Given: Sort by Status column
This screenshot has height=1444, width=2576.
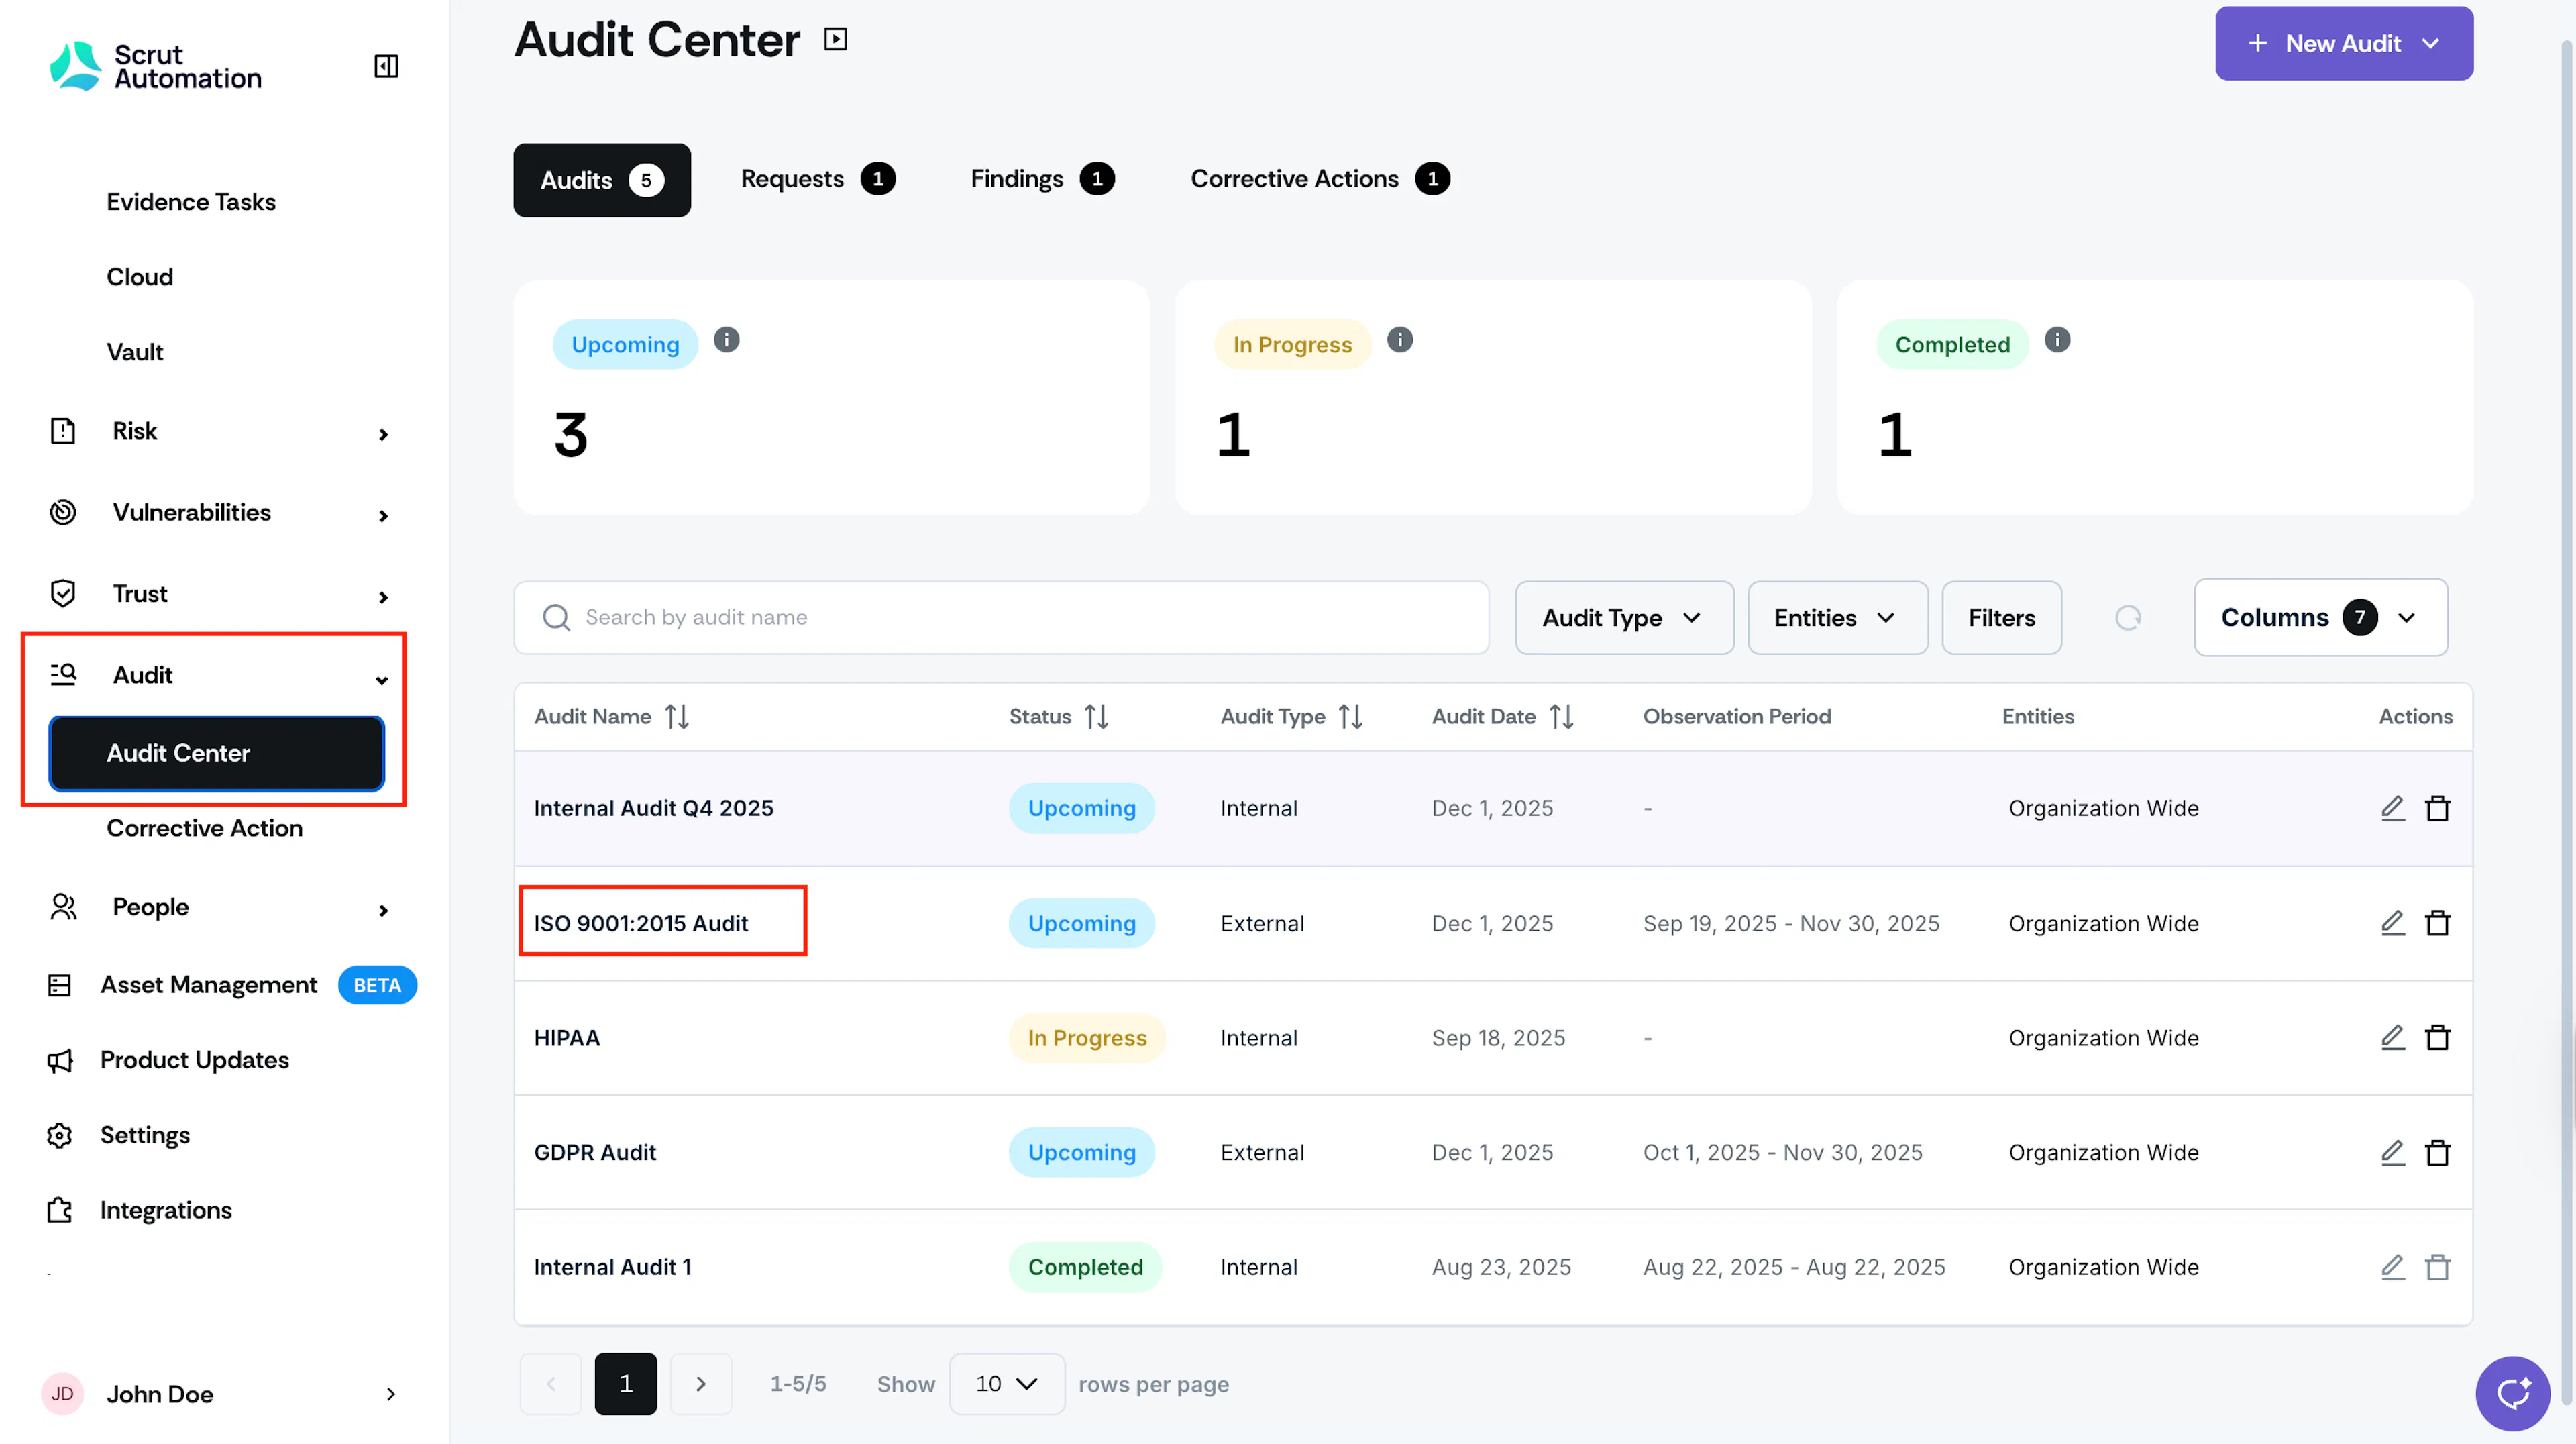Looking at the screenshot, I should click(1096, 716).
